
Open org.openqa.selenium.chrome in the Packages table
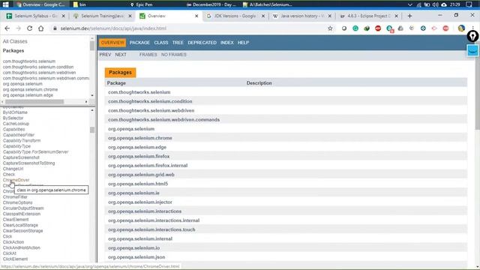coord(140,138)
